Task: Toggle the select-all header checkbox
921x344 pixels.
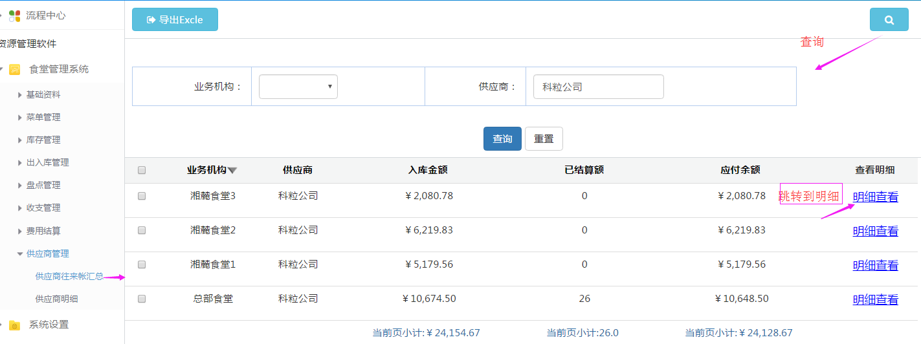Action: click(142, 170)
